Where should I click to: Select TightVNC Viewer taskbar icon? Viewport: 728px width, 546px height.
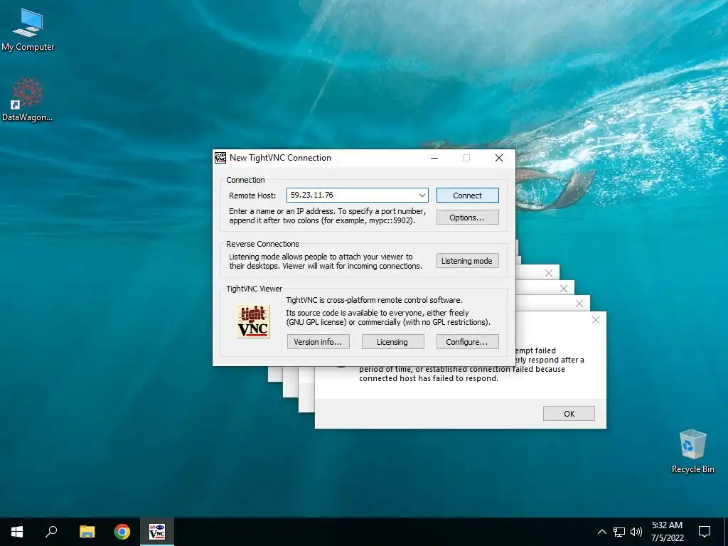click(x=157, y=532)
